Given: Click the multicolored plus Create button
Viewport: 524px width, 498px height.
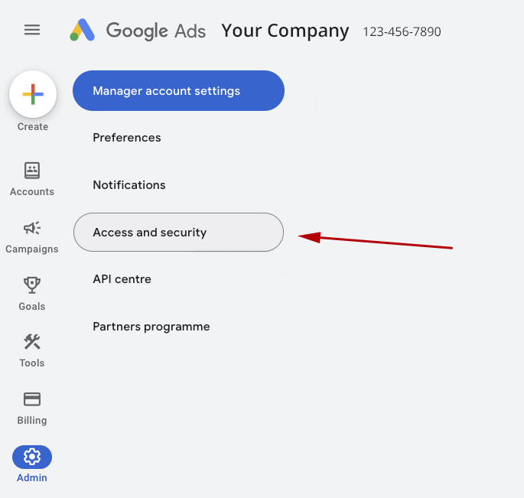Looking at the screenshot, I should point(33,94).
